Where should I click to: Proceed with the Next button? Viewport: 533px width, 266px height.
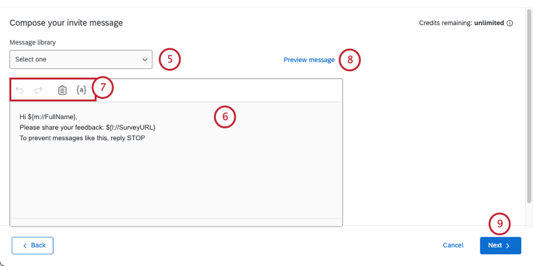(500, 245)
